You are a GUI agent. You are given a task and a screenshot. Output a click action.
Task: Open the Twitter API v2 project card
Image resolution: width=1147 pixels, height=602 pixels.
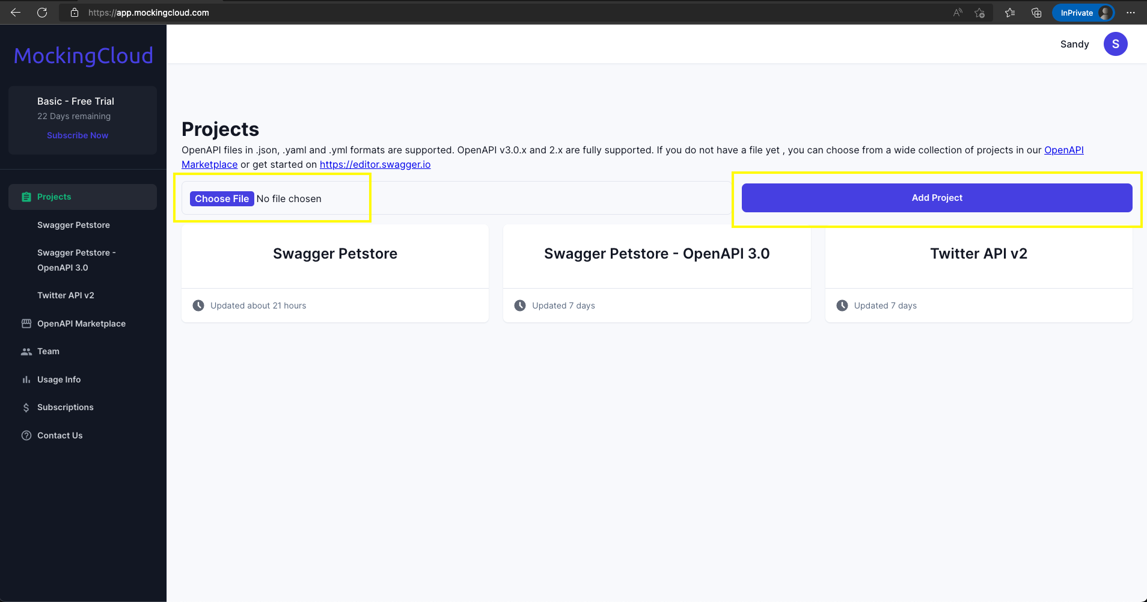(x=979, y=274)
